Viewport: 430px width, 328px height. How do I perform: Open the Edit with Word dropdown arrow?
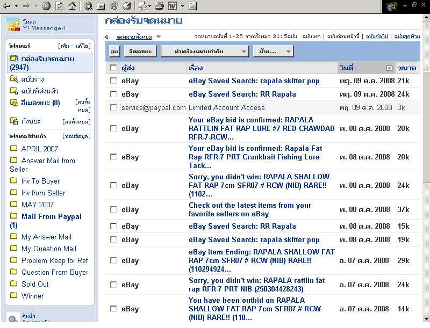click(x=182, y=6)
